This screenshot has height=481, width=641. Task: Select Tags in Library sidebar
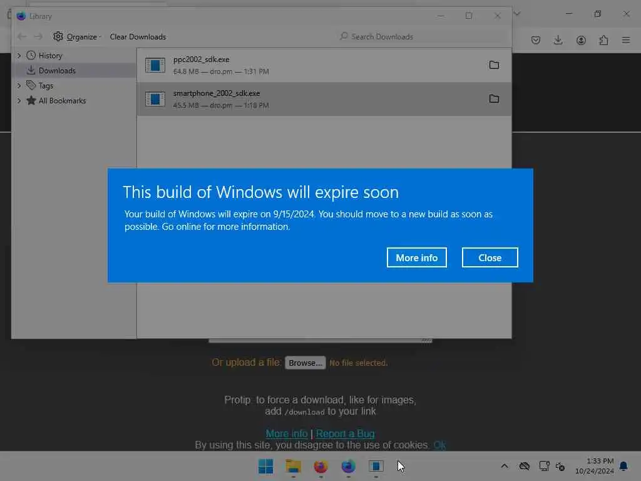tap(46, 86)
